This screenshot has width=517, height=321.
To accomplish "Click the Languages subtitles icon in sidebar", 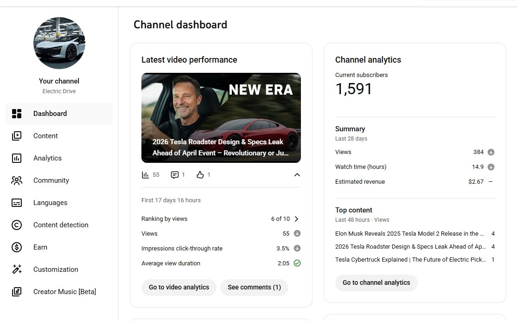I will click(x=17, y=203).
